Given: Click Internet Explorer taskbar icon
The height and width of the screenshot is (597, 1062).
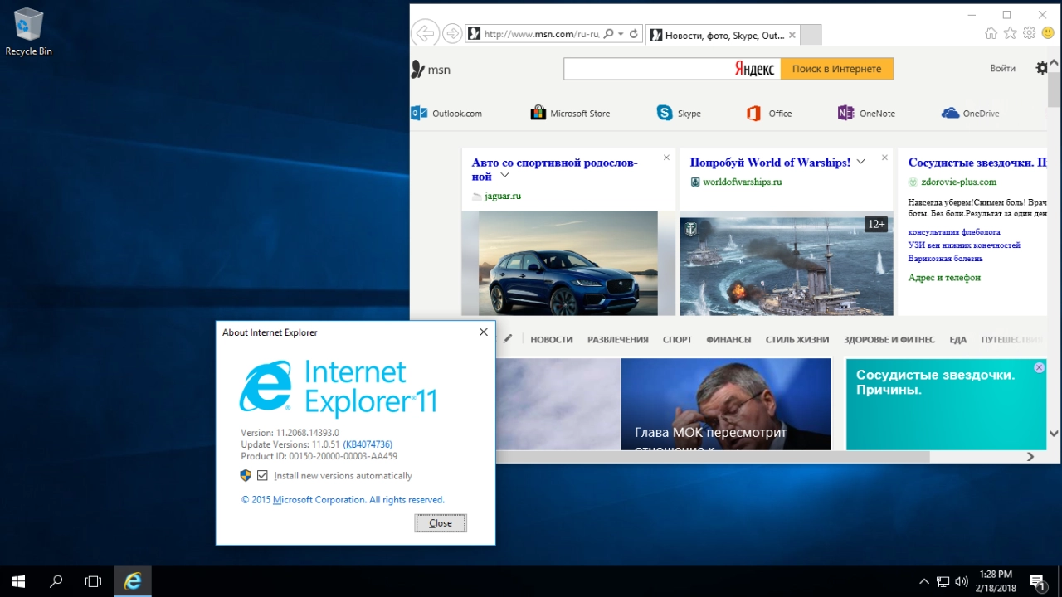Looking at the screenshot, I should click(x=132, y=581).
